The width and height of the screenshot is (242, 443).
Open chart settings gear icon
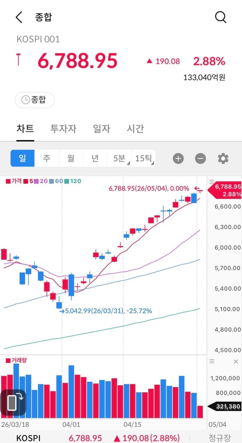click(223, 159)
